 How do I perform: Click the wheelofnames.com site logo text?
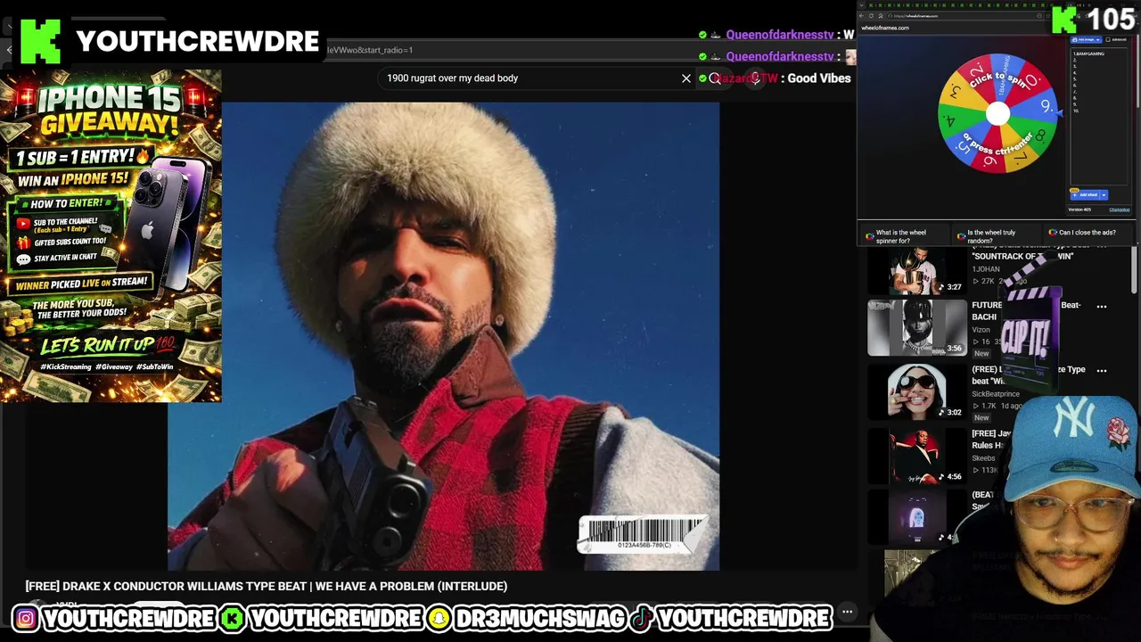pyautogui.click(x=885, y=28)
